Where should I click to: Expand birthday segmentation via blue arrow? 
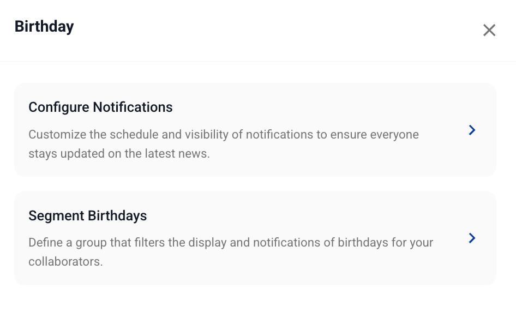(x=472, y=238)
